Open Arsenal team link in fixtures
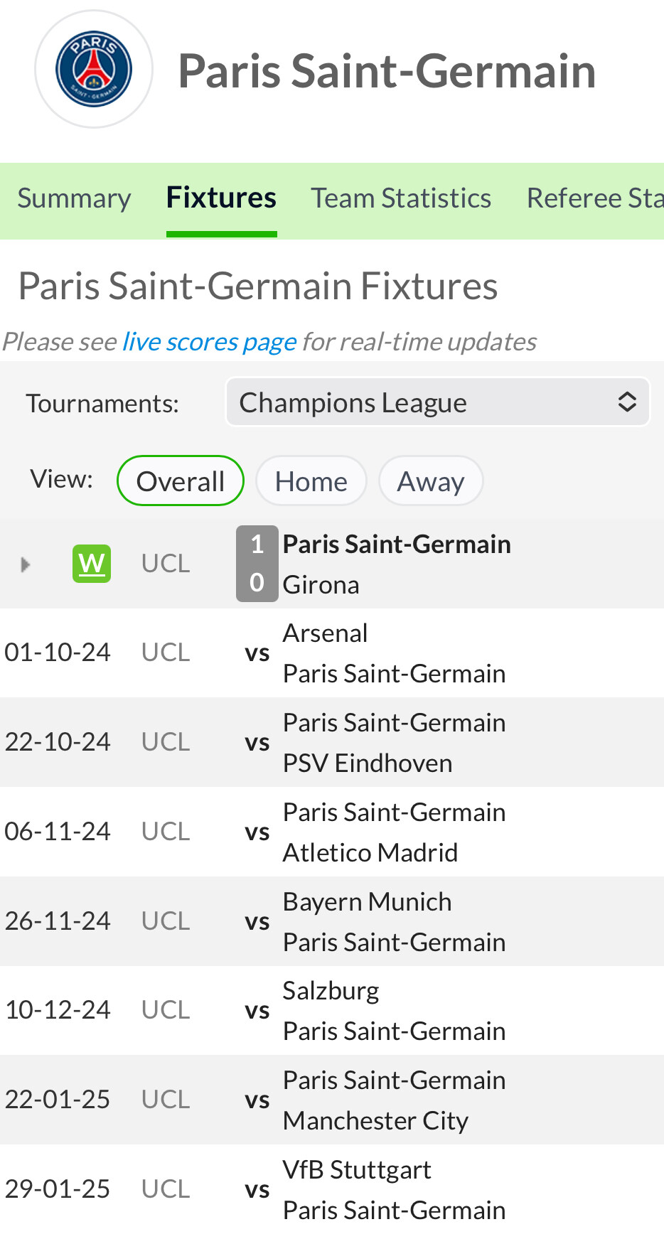The width and height of the screenshot is (664, 1239). click(x=325, y=633)
